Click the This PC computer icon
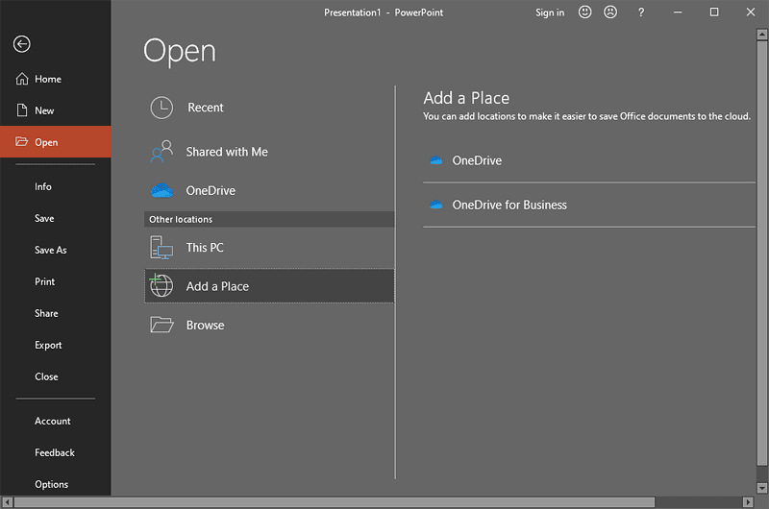The width and height of the screenshot is (769, 509). pyautogui.click(x=161, y=248)
